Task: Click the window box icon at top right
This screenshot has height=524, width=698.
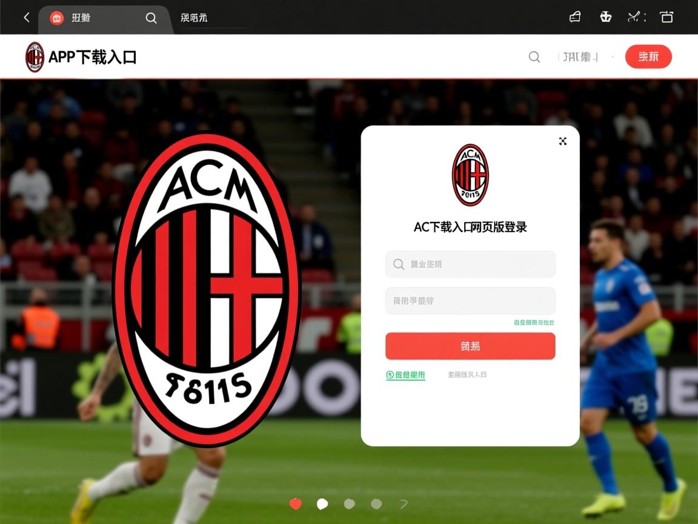Action: (666, 18)
